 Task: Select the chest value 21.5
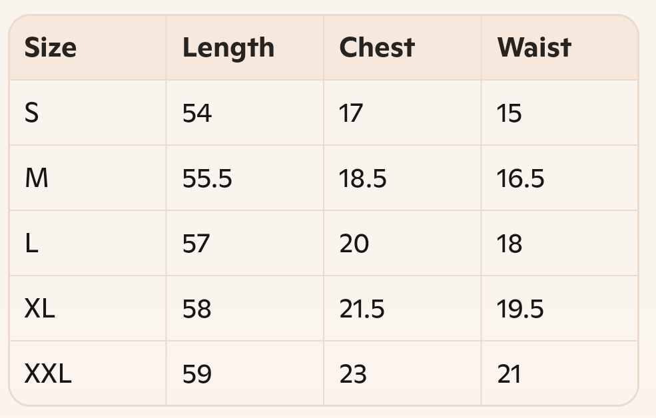tap(362, 309)
